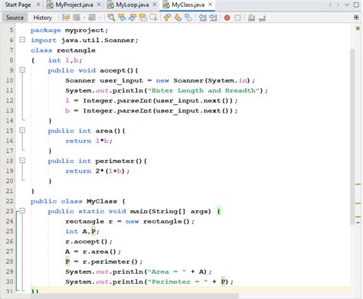Image resolution: width=363 pixels, height=299 pixels.
Task: Go to Find Next Occurrence icon
Action: (132, 18)
